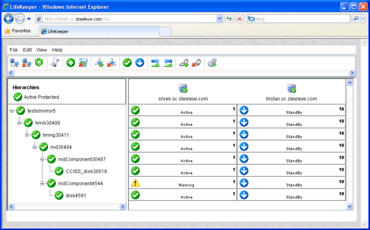Click blue StandBy icon in md30484 row
This screenshot has width=370, height=230.
pos(244,146)
